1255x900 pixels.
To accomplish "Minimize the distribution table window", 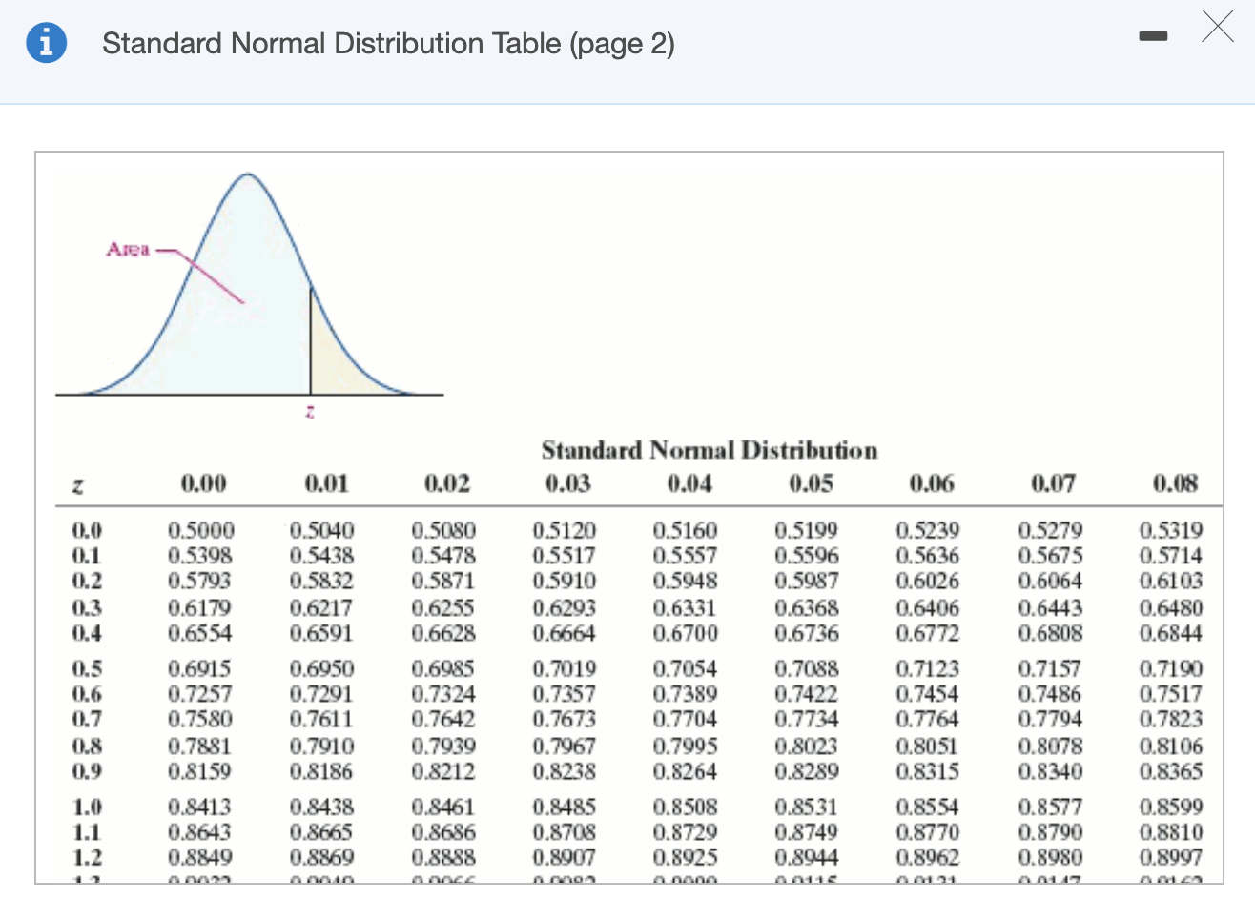I will 1153,35.
